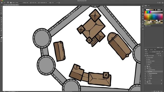Click the foreground color swatch in the toolbar

click(1, 37)
